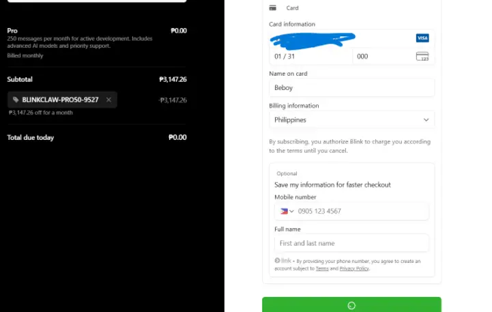The height and width of the screenshot is (312, 492).
Task: Focus the Name on card field
Action: pos(351,87)
